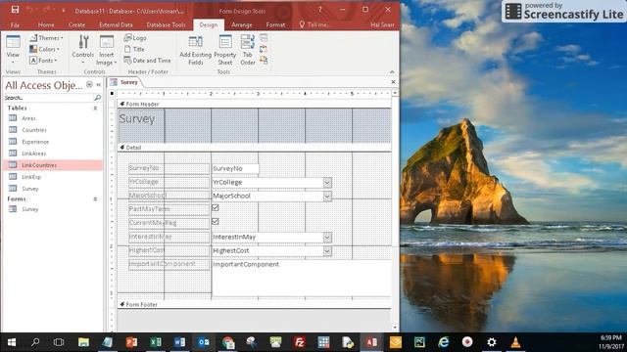Screen dimensions: 627x352
Task: Launch PowerPoint from the taskbar
Action: (131, 342)
